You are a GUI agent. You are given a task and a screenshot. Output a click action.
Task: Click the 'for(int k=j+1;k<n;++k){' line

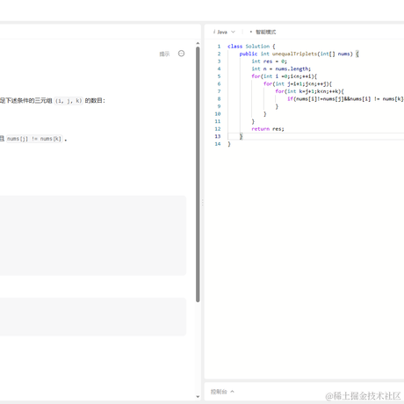[310, 91]
